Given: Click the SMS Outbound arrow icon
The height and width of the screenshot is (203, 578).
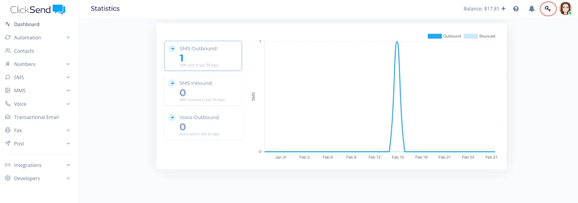Looking at the screenshot, I should tap(172, 48).
